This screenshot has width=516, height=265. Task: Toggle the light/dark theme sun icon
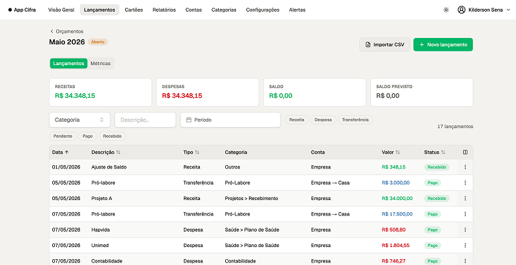pyautogui.click(x=446, y=10)
